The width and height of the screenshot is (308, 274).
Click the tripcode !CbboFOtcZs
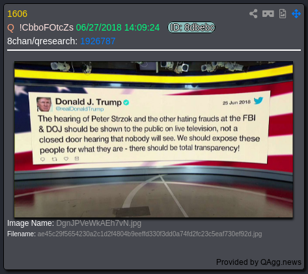(46, 27)
